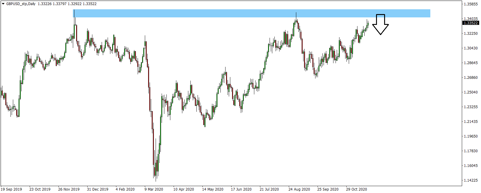Click the 17 Jun 2020 date label

[241, 189]
